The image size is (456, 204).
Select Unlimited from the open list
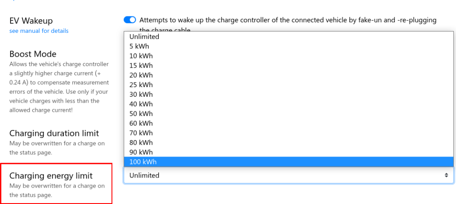coord(144,37)
